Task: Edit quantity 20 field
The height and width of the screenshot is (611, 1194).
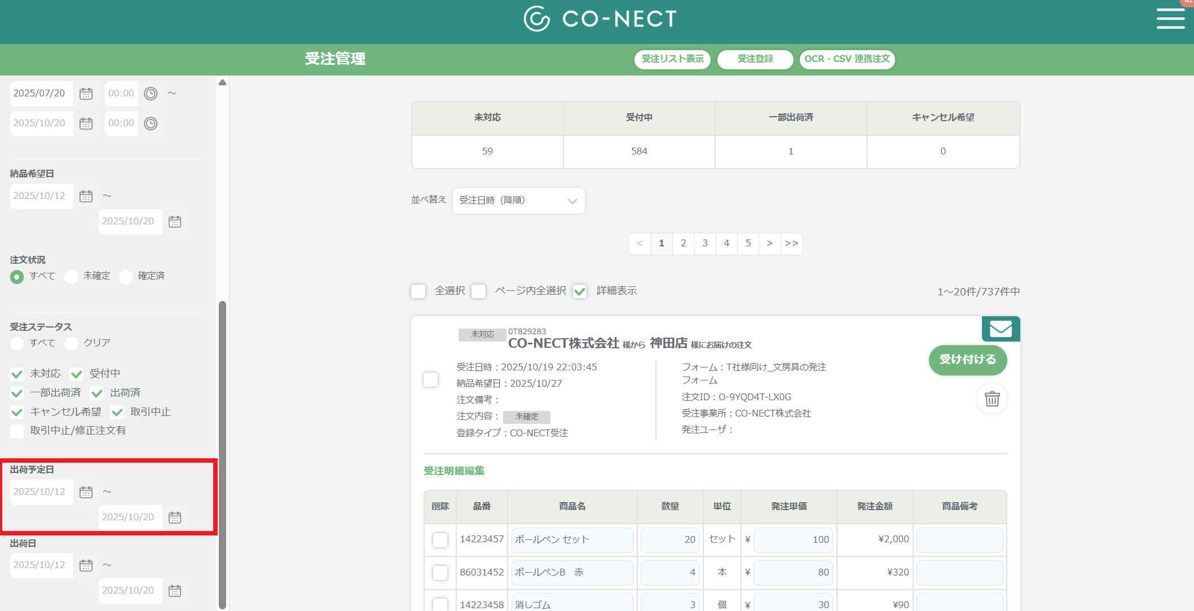Action: [x=670, y=540]
